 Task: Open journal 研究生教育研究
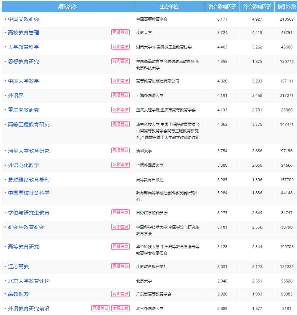click(26, 227)
